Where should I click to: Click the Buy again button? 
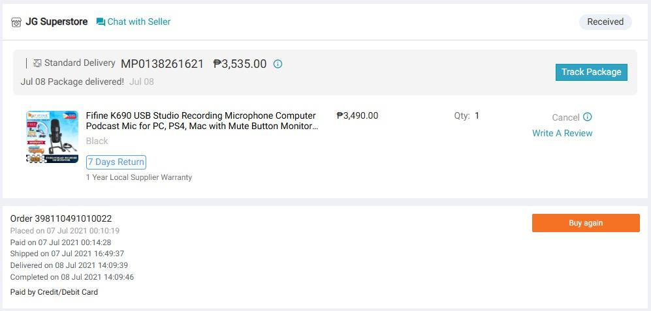(x=585, y=223)
